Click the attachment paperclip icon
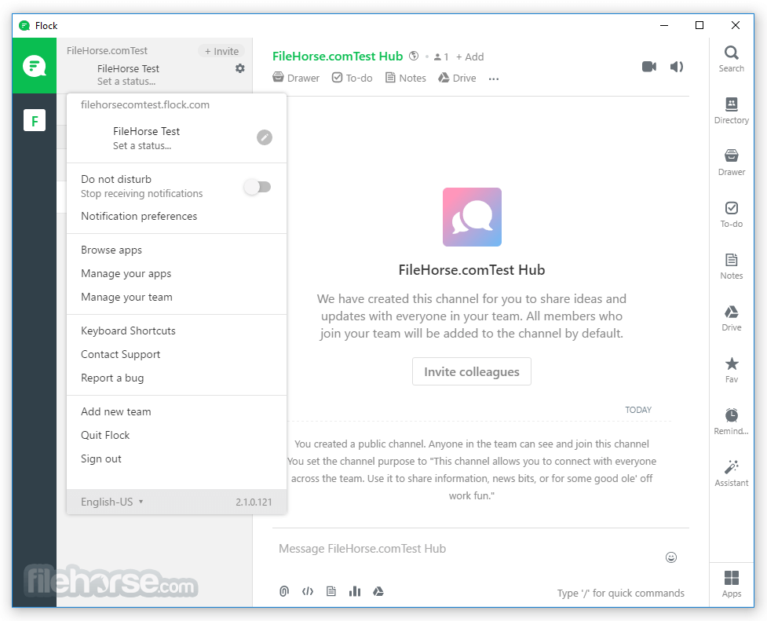 click(x=284, y=592)
